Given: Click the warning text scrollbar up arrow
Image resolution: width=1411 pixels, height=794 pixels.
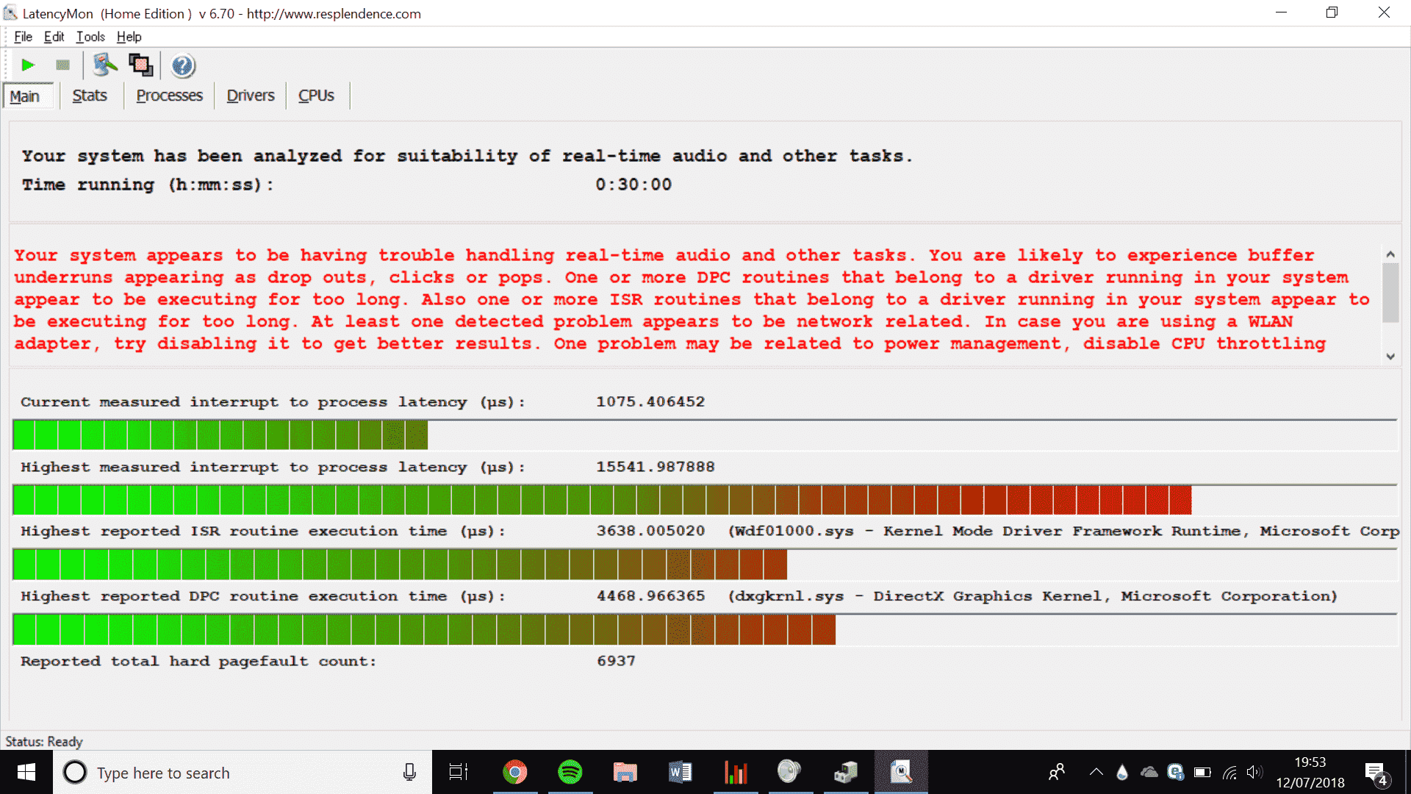Looking at the screenshot, I should [x=1390, y=254].
